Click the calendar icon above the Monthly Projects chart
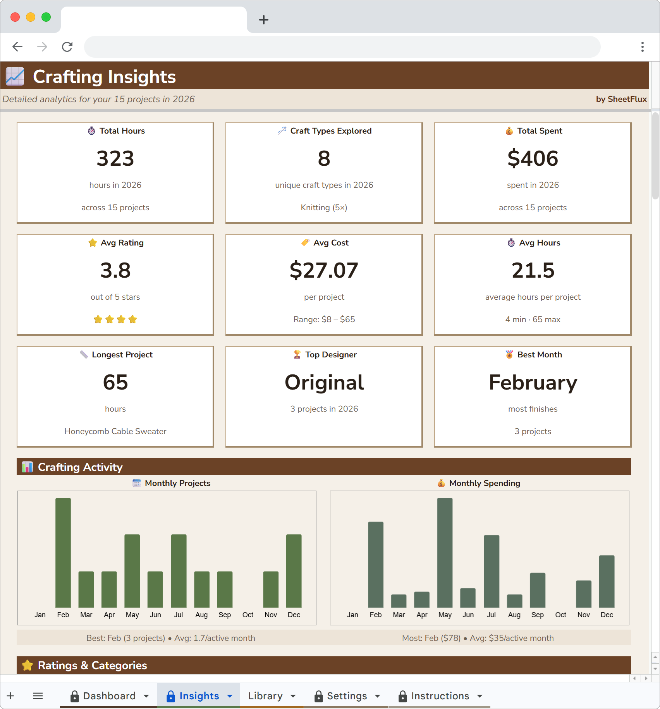The image size is (660, 709). pyautogui.click(x=137, y=483)
